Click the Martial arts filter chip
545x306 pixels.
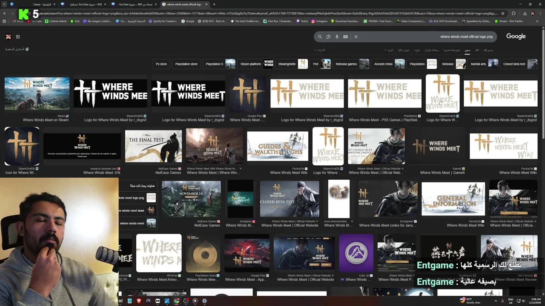pos(483,64)
